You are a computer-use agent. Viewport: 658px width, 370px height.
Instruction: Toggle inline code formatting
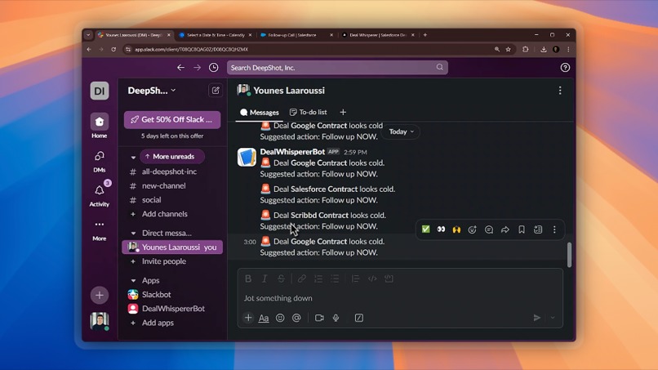[372, 279]
